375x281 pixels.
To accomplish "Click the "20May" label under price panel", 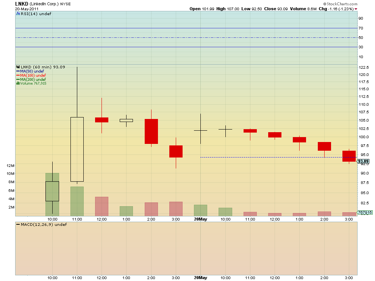I will pyautogui.click(x=200, y=219).
